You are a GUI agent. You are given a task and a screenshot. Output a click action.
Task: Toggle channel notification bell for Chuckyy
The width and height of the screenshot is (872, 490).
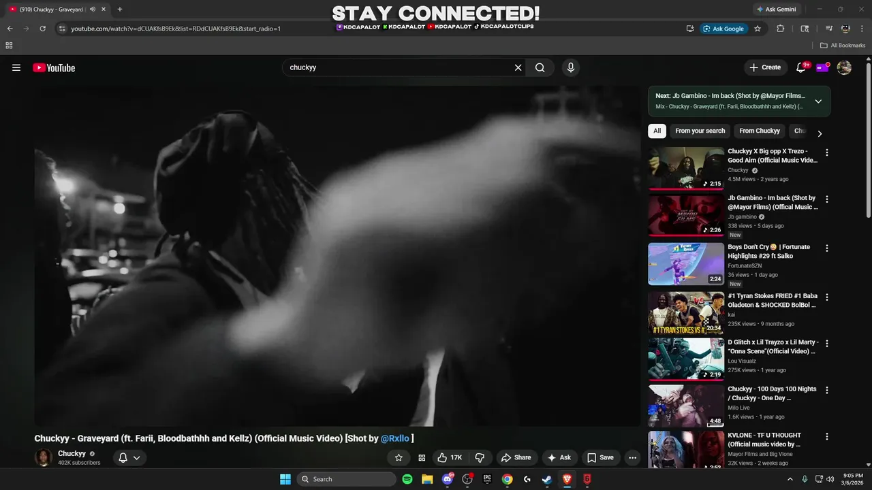coord(123,458)
